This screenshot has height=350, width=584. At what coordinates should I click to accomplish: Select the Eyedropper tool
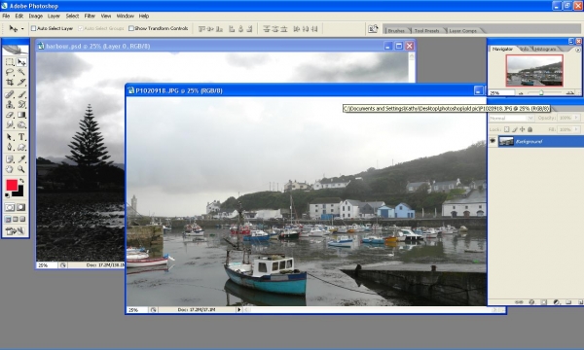(21, 159)
